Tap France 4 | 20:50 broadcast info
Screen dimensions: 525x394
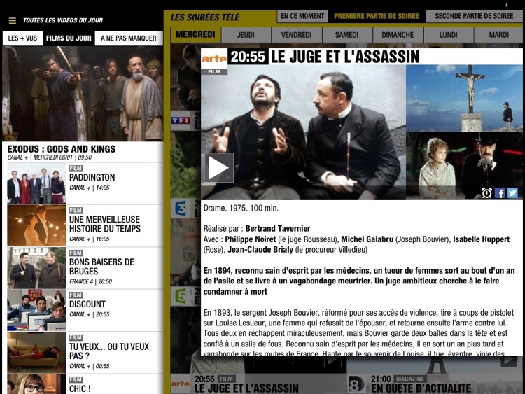91,281
